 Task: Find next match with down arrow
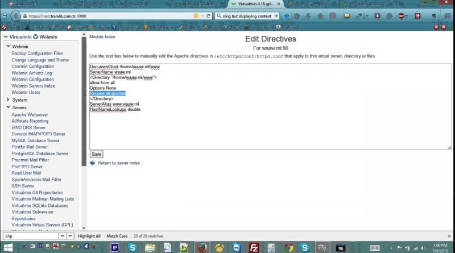pyautogui.click(x=70, y=236)
